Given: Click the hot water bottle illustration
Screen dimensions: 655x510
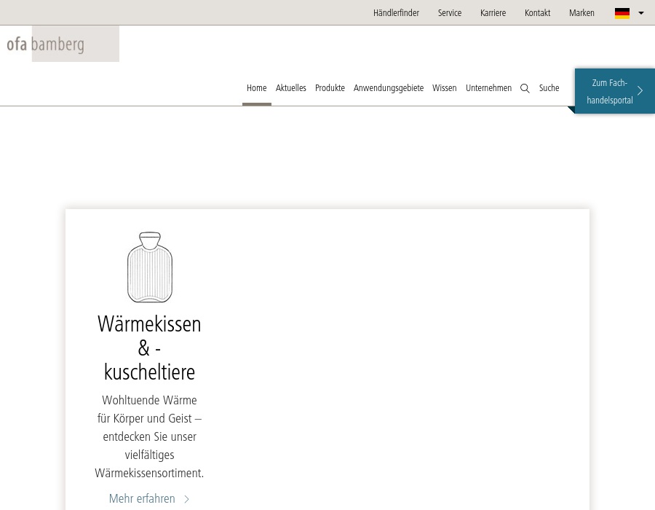Looking at the screenshot, I should pos(149,267).
